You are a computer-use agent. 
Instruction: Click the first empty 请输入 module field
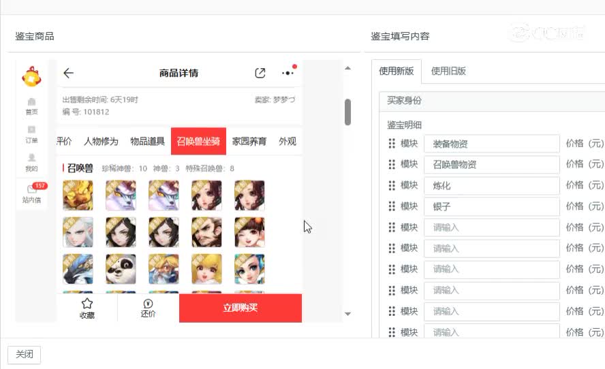tap(492, 227)
